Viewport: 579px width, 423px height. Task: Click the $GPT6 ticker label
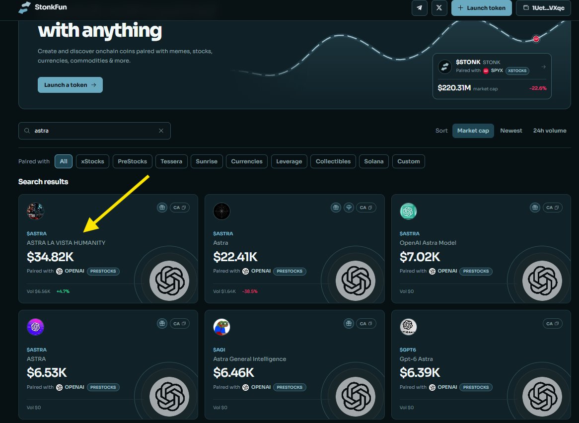tap(408, 350)
